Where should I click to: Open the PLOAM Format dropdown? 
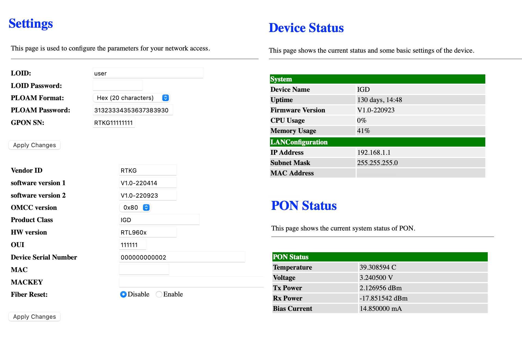pyautogui.click(x=132, y=98)
